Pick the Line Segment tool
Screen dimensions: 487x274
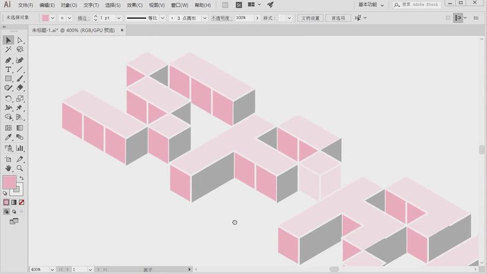pos(20,69)
